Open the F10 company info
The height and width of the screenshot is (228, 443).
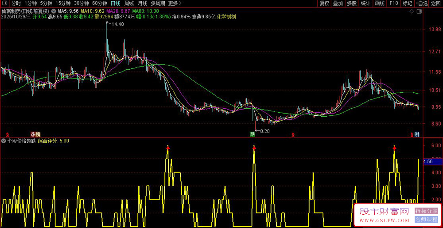(x=393, y=3)
